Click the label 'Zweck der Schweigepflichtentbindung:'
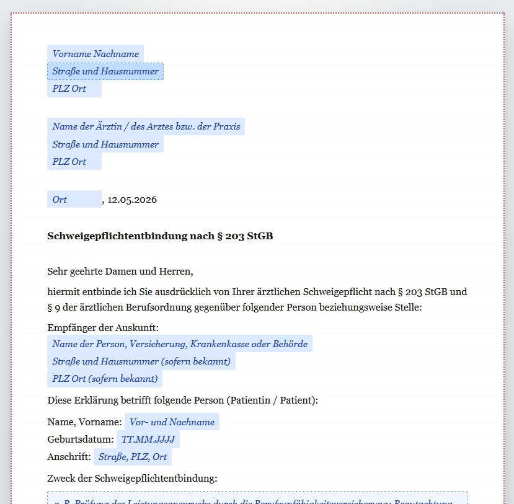The width and height of the screenshot is (514, 504). coord(133,479)
